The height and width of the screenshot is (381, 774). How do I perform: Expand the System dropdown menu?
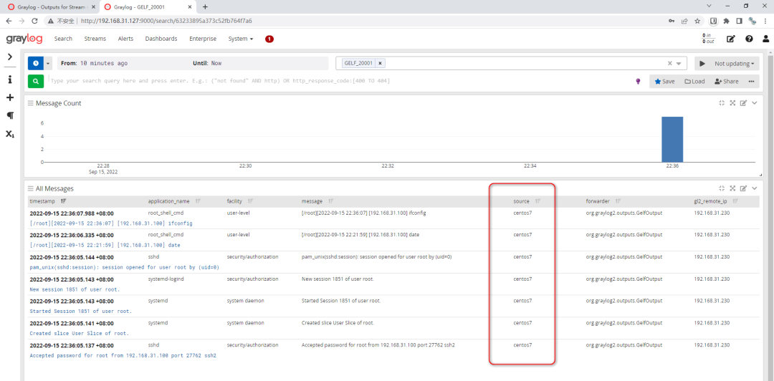click(240, 39)
